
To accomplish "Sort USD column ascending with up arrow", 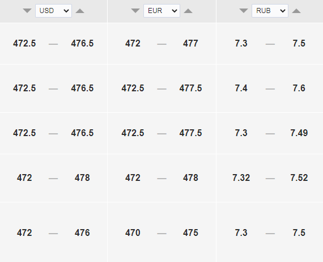I will tap(80, 11).
